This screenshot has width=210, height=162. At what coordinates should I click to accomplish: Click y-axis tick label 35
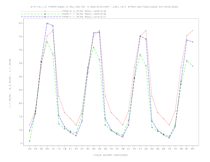pyautogui.click(x=20, y=63)
